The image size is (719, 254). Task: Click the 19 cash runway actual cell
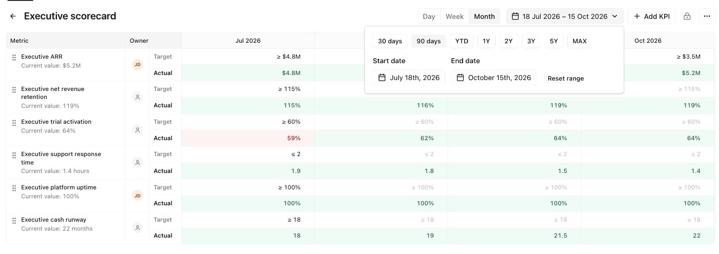click(x=381, y=236)
